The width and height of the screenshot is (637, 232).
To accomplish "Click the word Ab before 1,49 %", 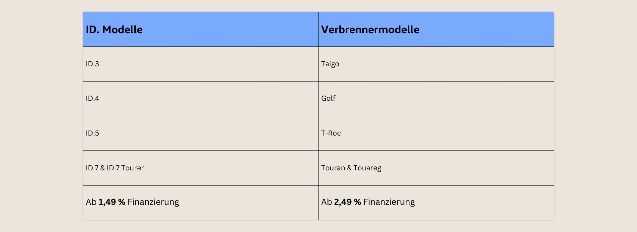I will (91, 202).
